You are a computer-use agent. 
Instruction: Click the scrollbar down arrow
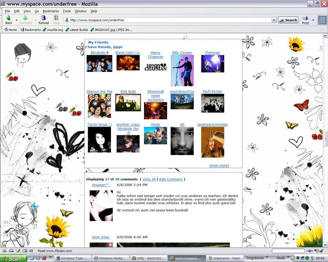coord(325,244)
